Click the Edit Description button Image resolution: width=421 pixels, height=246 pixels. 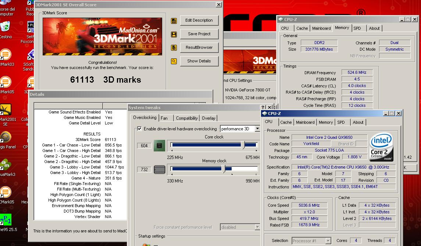[199, 20]
